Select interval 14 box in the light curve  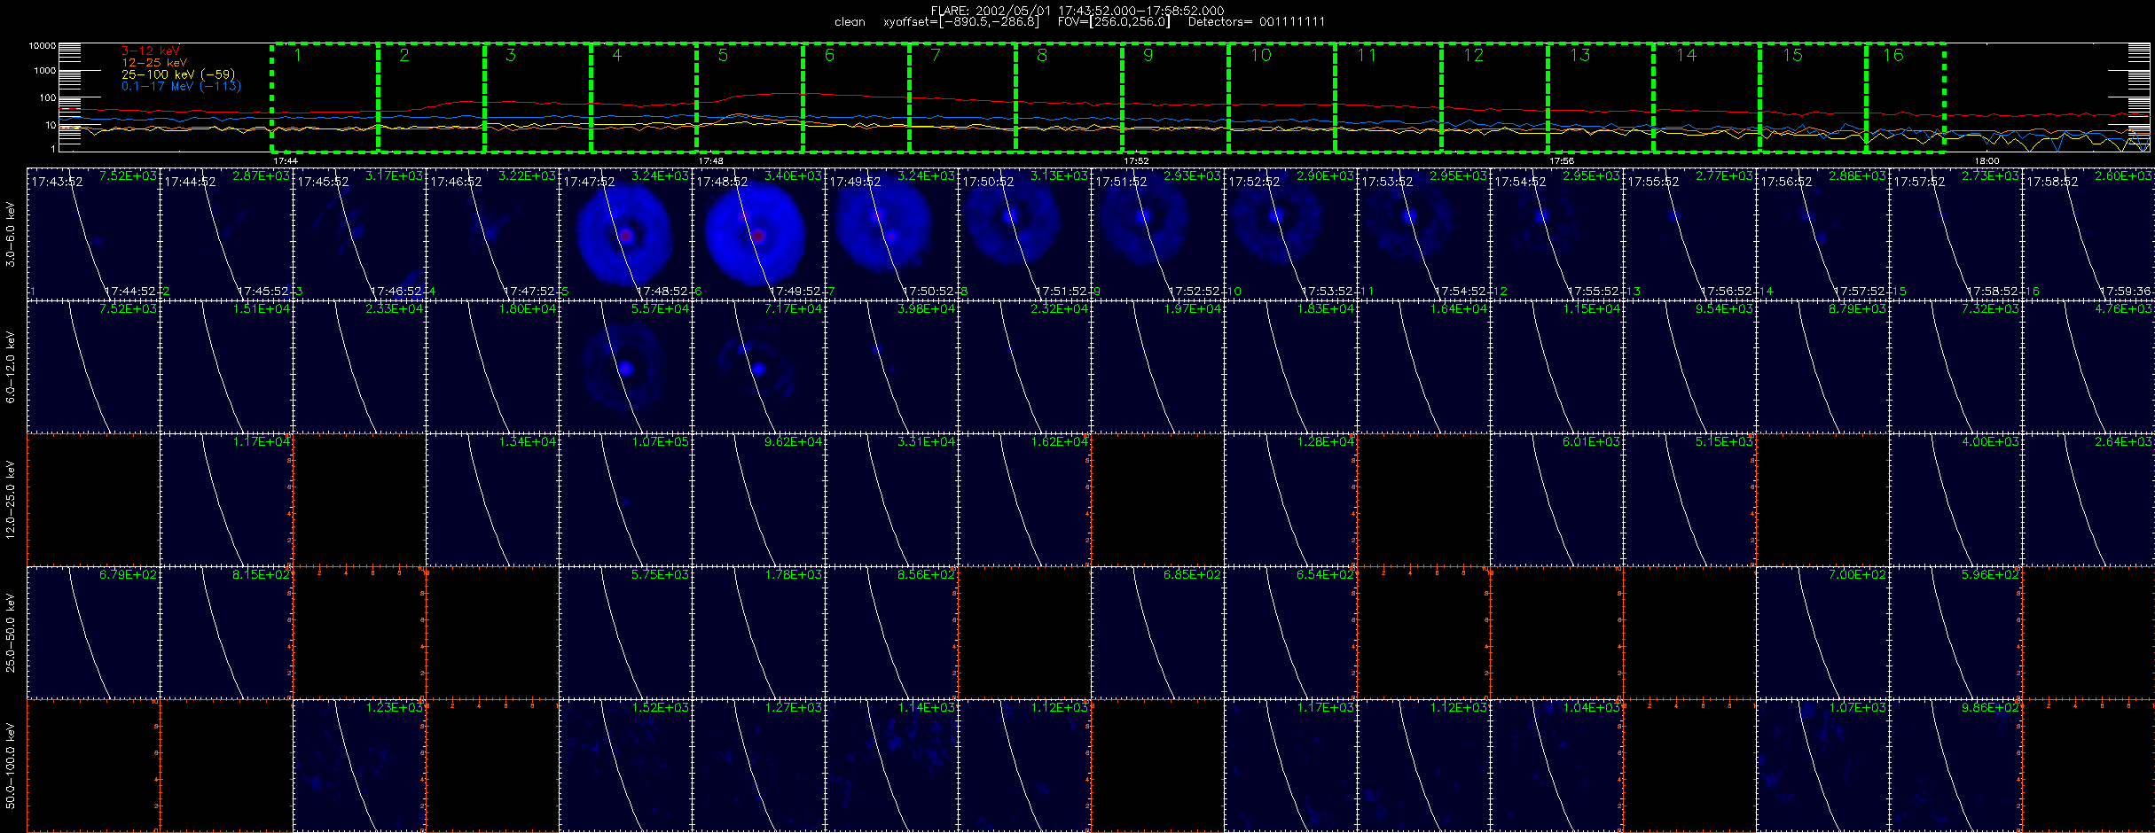(1707, 97)
